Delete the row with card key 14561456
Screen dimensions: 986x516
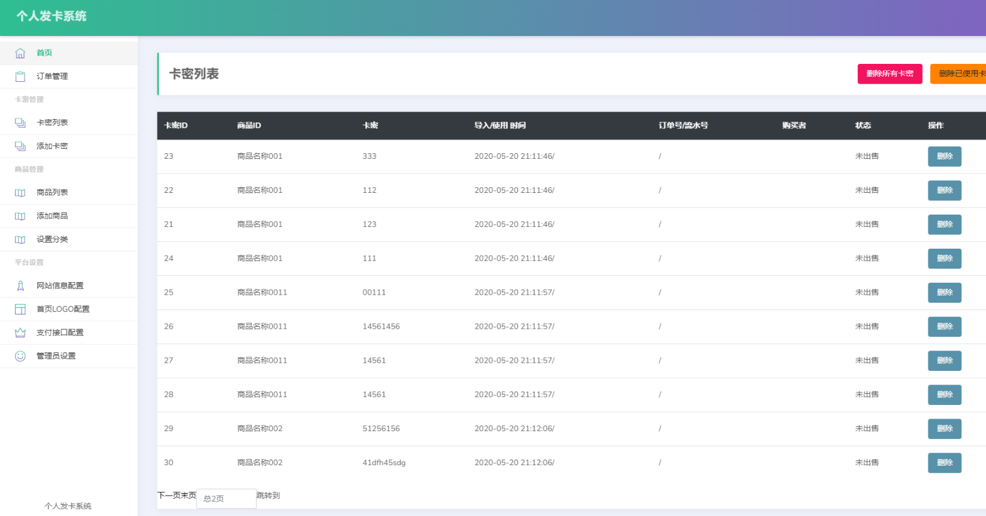944,327
